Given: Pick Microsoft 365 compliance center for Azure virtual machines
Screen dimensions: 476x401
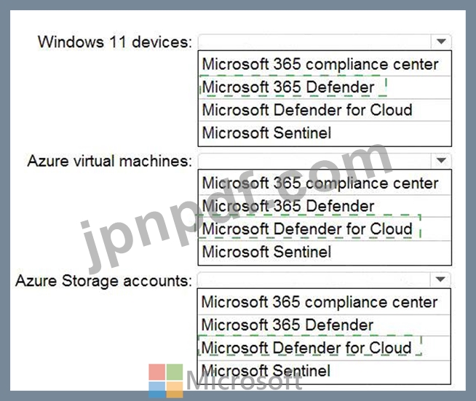Looking at the screenshot, I should pyautogui.click(x=325, y=183).
